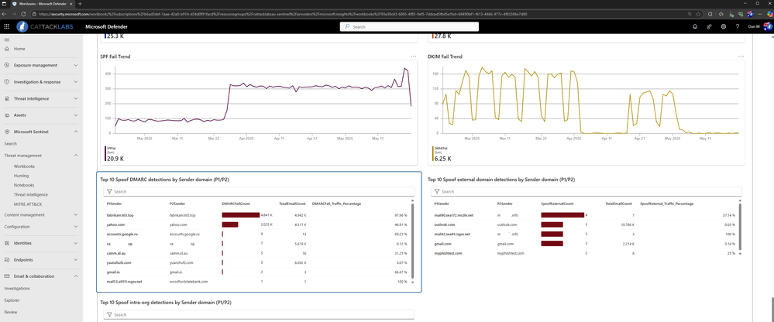Viewport: 774px width, 322px height.
Task: Click the browser address bar URL
Action: click(x=282, y=14)
